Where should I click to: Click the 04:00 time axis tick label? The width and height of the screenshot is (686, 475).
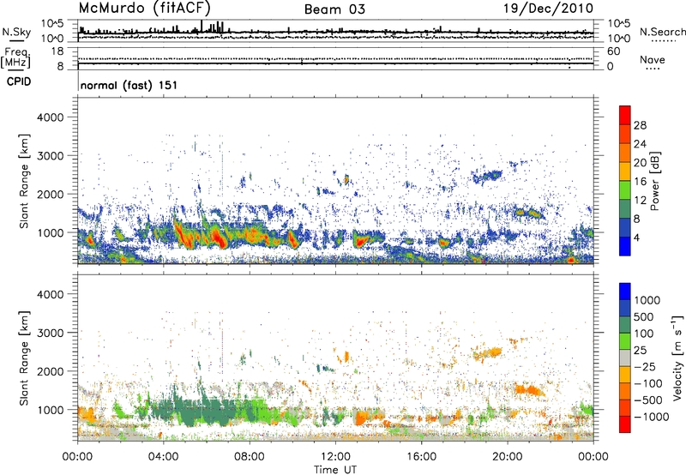tap(163, 457)
